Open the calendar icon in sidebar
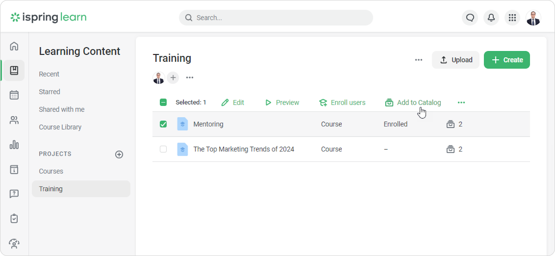Viewport: 555px width, 256px height. [x=14, y=95]
